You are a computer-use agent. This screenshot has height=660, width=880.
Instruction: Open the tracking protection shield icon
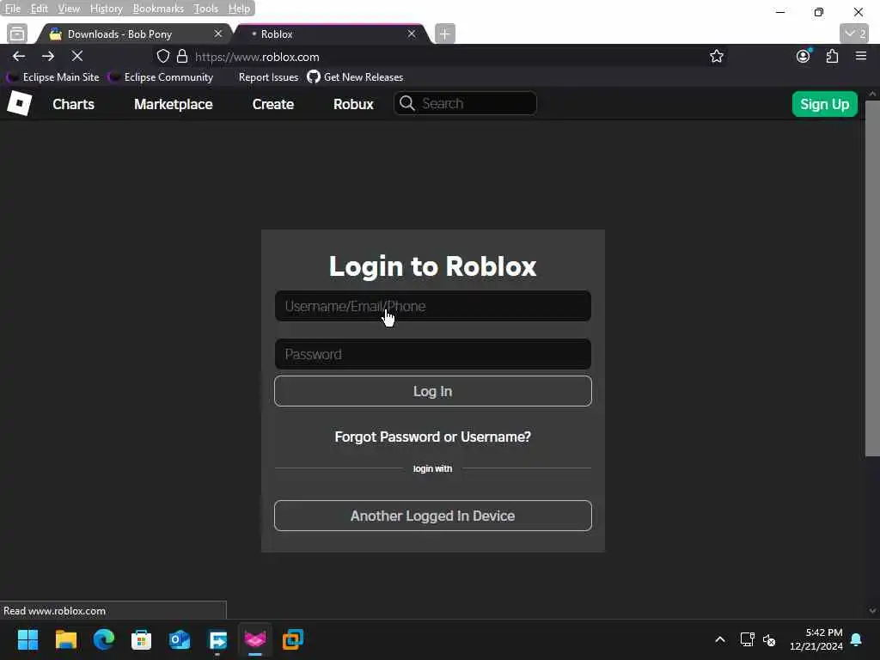coord(162,56)
